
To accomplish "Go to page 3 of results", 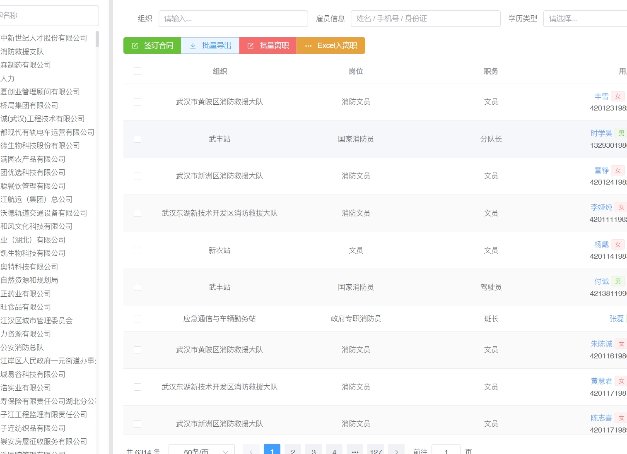I will 313,451.
